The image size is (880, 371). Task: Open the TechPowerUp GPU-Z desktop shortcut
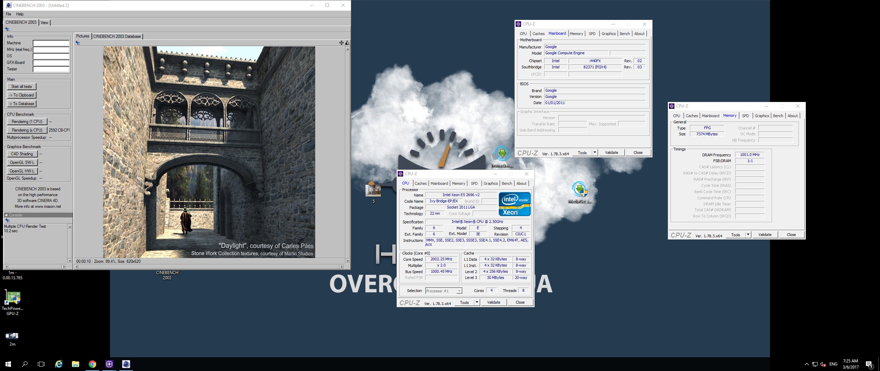tap(12, 303)
